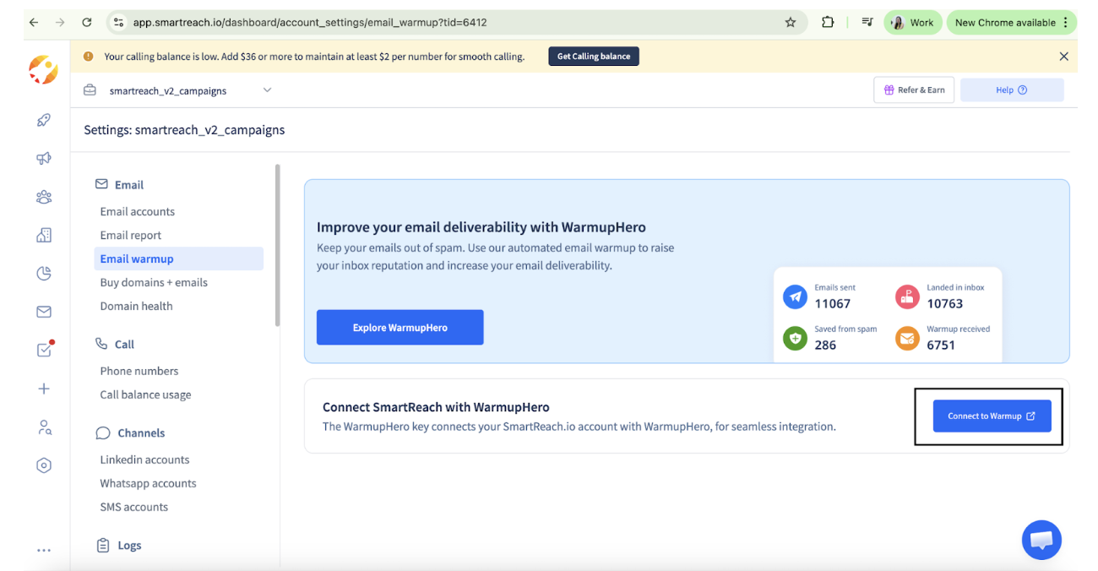Open the envelope inbox icon in sidebar
Screen dimensions: 1098x571
click(x=44, y=312)
